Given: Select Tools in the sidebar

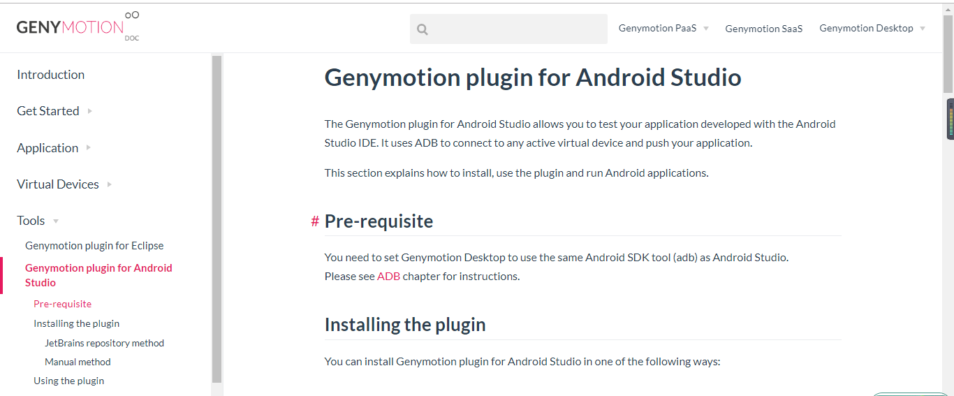Looking at the screenshot, I should [31, 221].
